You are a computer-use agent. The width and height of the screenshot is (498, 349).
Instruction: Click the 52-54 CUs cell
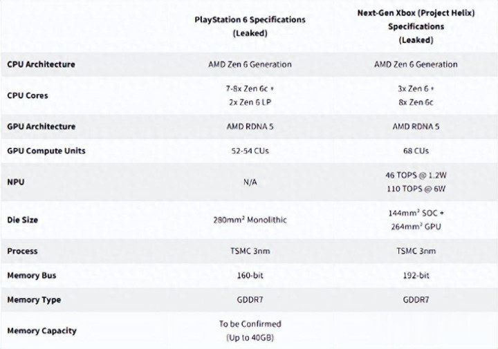click(250, 151)
